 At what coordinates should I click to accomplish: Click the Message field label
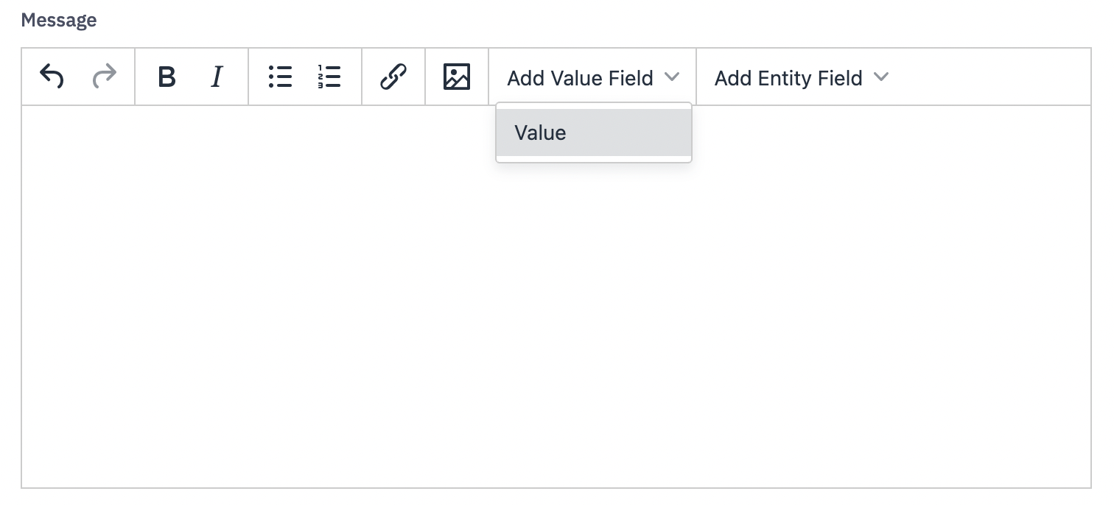[59, 20]
